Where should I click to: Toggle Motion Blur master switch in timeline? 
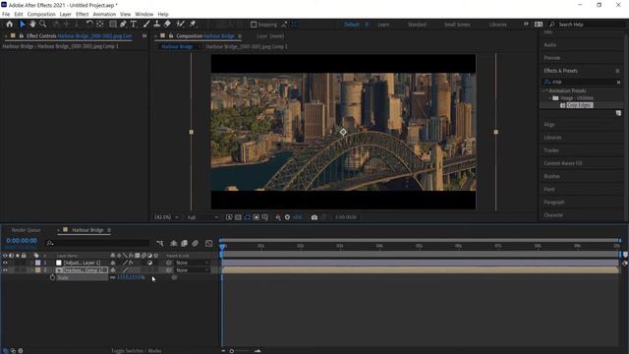(x=195, y=243)
